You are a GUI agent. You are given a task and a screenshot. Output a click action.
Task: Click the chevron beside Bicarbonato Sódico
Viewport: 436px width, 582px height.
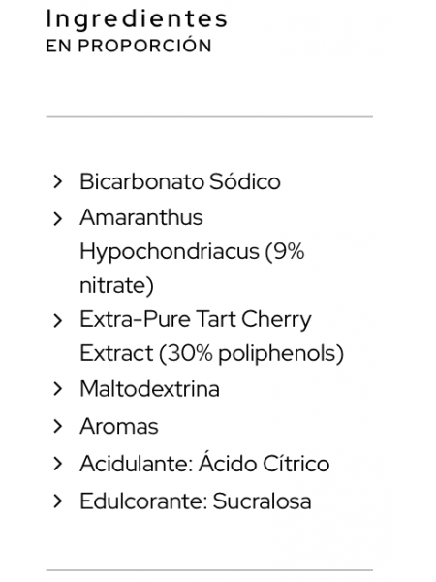(57, 181)
